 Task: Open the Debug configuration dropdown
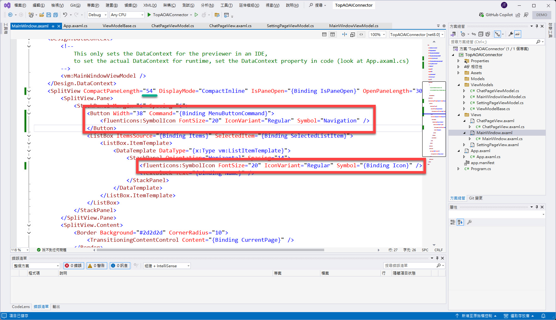97,15
